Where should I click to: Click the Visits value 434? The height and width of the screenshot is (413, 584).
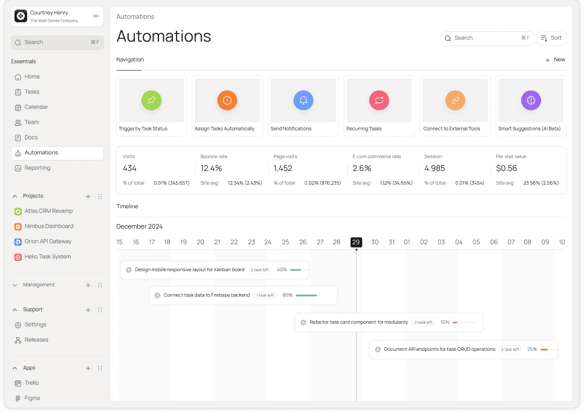129,168
